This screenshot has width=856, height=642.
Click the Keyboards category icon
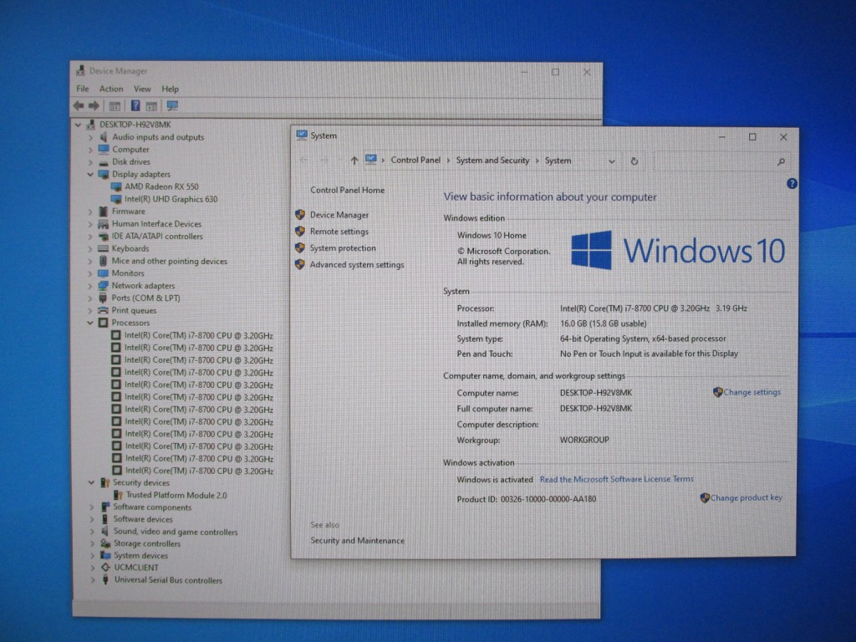coord(103,248)
